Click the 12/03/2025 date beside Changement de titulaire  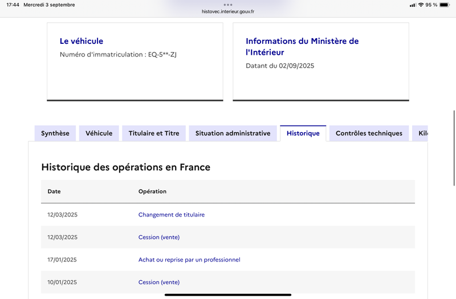63,215
